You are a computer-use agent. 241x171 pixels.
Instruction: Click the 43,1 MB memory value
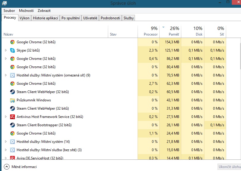click(173, 100)
